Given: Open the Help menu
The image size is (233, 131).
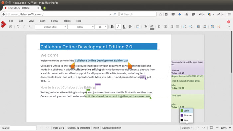Looking at the screenshot, I should point(79,21).
